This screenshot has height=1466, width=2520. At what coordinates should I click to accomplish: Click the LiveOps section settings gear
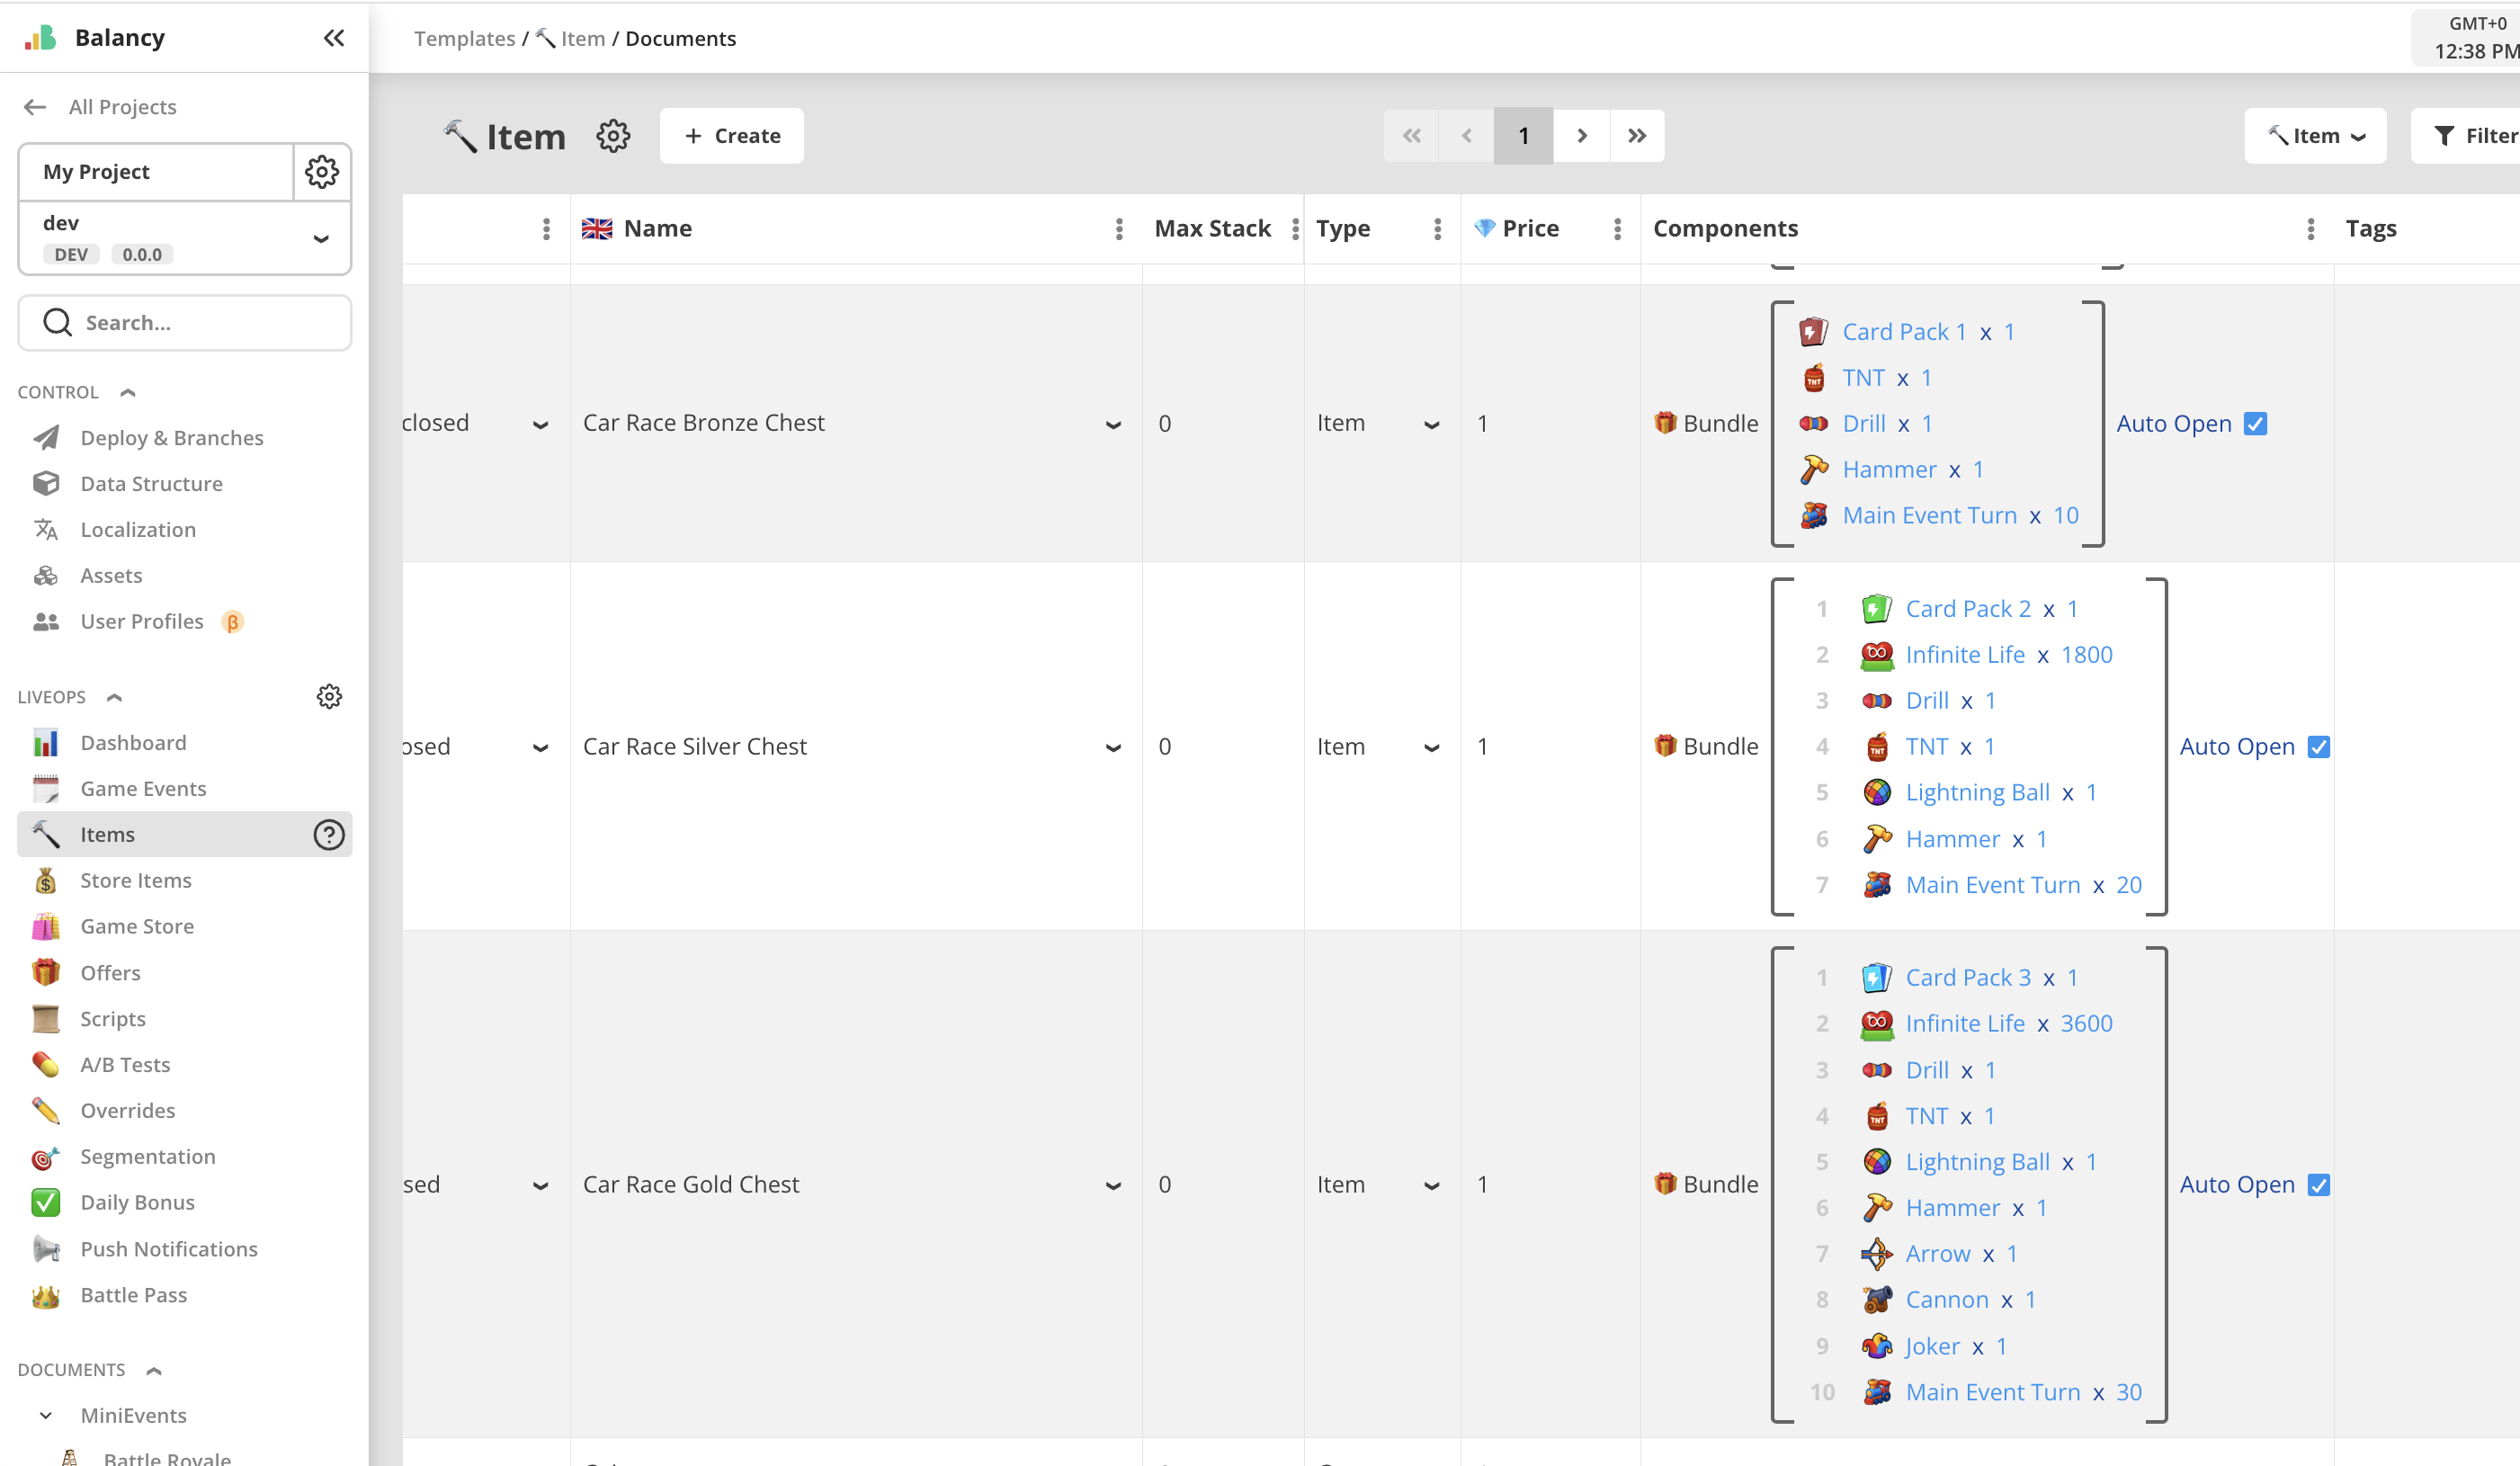coord(329,697)
